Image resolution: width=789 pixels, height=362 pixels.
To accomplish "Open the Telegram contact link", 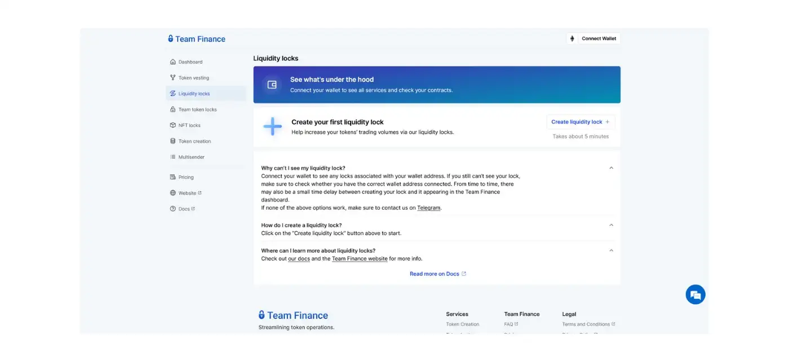I will (x=428, y=208).
